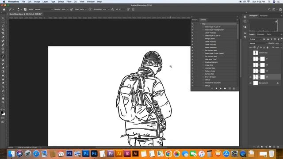
Task: Expand Select layer "Background" step
Action: coord(203,30)
